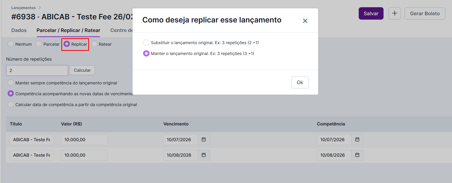452x183 pixels.
Task: Close the replicate dialog with X icon
Action: tap(305, 21)
